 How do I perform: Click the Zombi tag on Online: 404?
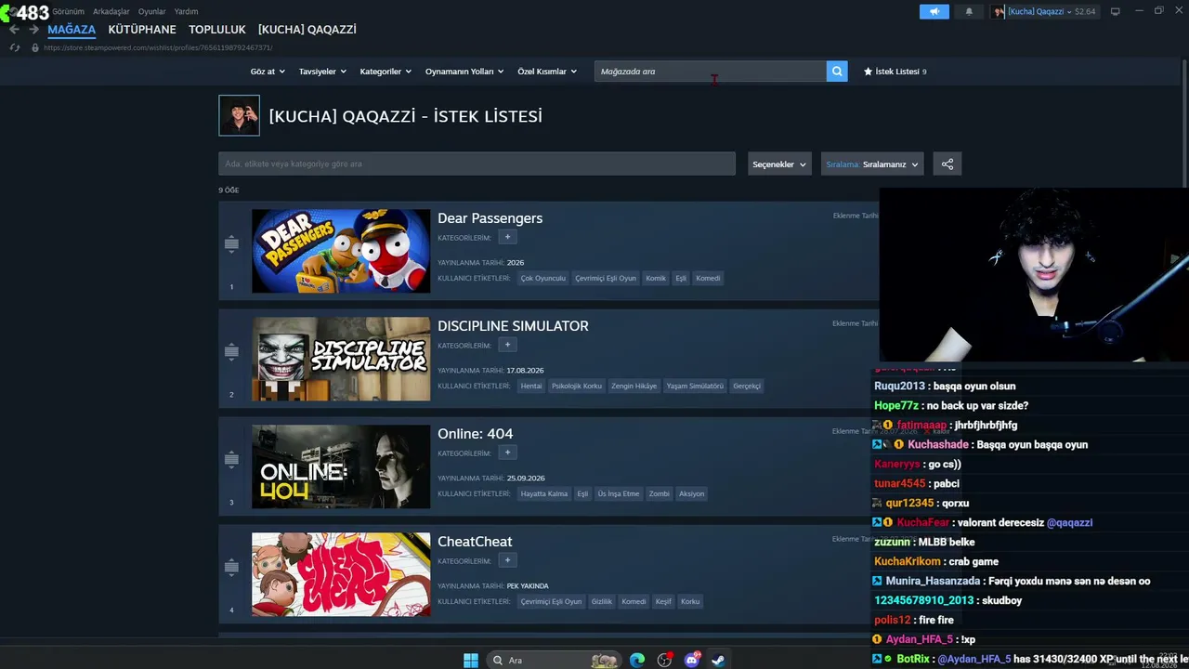(x=659, y=493)
